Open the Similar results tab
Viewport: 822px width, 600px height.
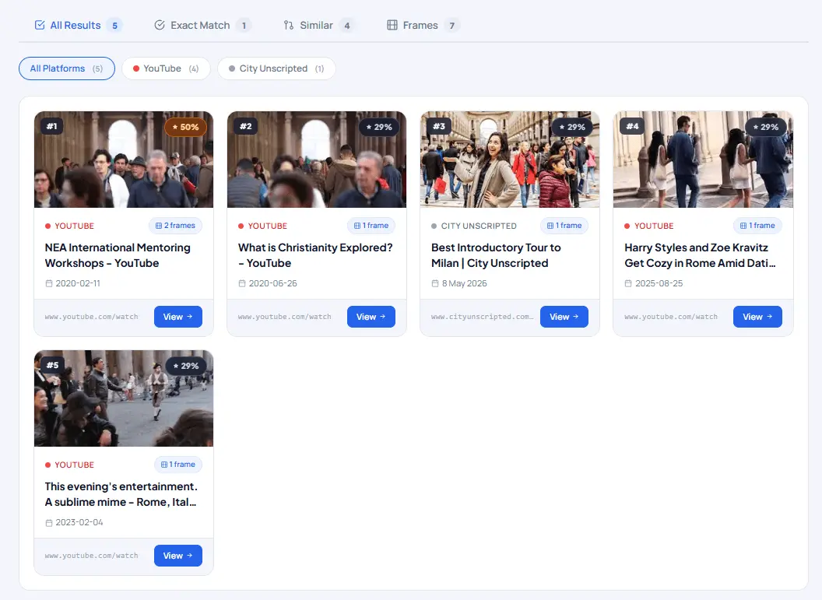318,25
